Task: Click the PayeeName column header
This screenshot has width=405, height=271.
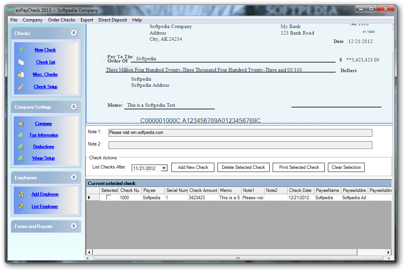Action: (x=328, y=190)
